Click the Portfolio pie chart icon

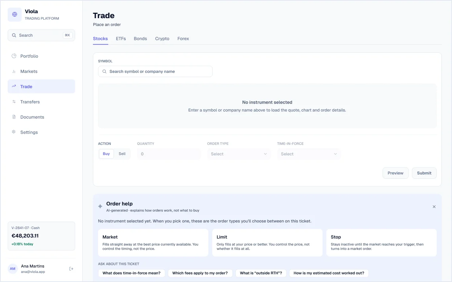click(x=14, y=56)
